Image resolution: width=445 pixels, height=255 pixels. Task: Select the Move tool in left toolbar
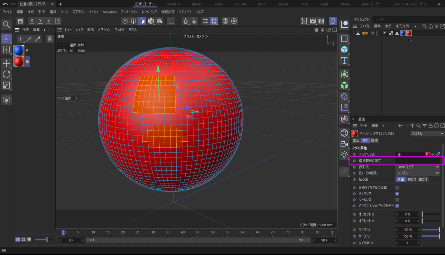coord(6,63)
